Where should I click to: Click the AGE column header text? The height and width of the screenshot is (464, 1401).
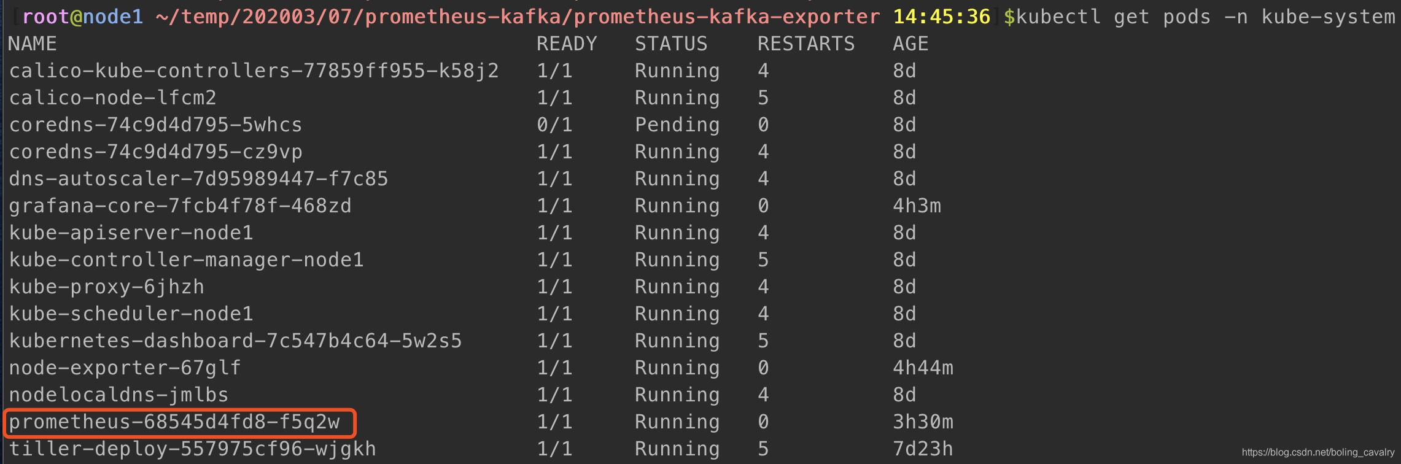tap(910, 44)
